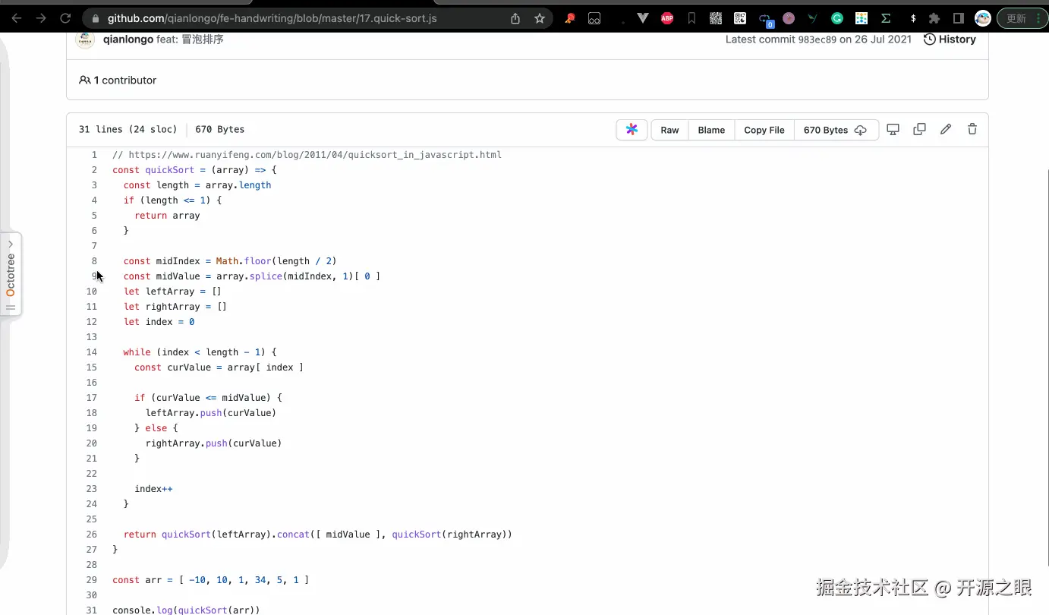The width and height of the screenshot is (1049, 615).
Task: Click the Octotree hamburger icon in the sidebar
Action: point(11,307)
